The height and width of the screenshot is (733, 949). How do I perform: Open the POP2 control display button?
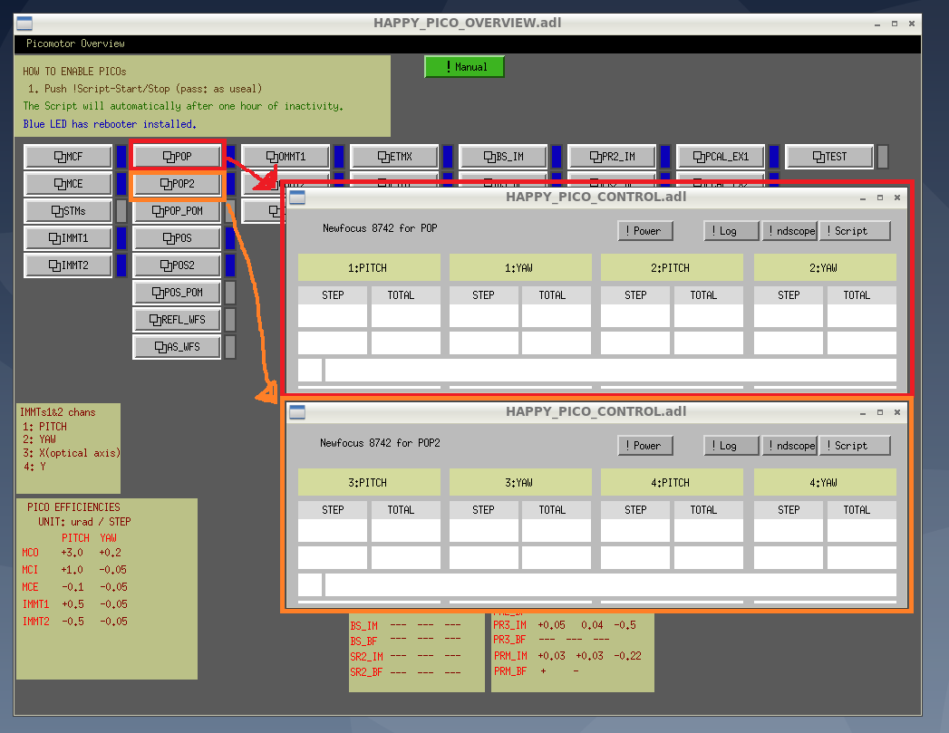[178, 184]
